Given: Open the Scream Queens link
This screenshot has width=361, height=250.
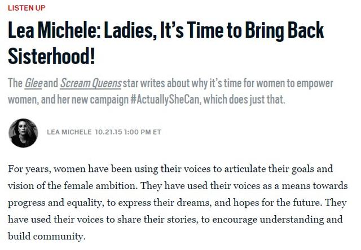Looking at the screenshot, I should (x=91, y=83).
